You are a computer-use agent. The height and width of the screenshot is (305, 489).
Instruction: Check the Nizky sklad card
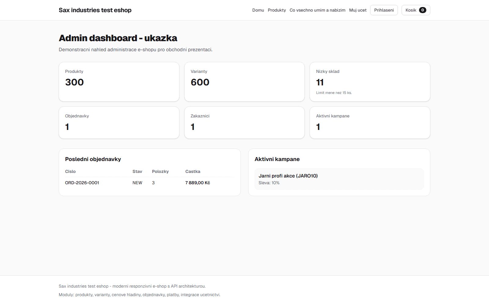pyautogui.click(x=370, y=82)
